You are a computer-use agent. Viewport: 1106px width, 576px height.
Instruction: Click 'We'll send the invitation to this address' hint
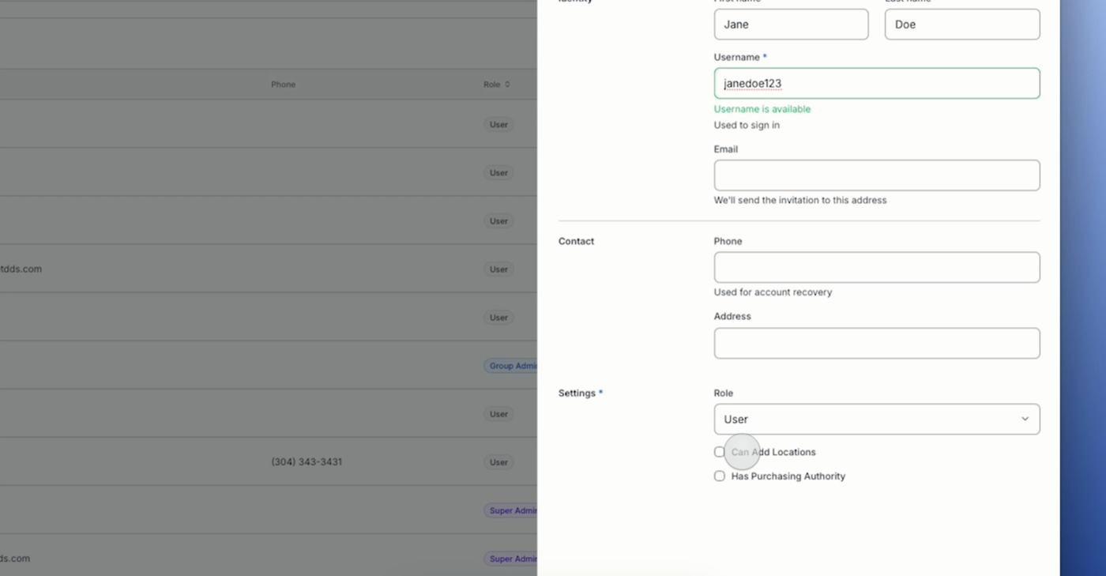click(x=800, y=201)
